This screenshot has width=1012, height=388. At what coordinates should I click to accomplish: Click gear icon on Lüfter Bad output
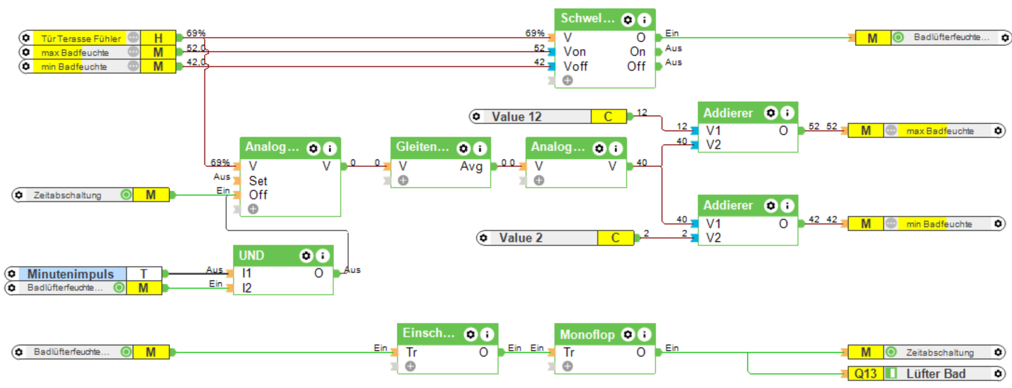[998, 374]
